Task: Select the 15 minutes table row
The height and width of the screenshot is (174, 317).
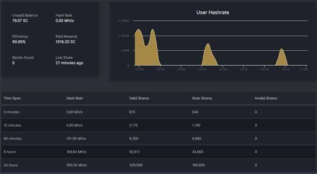Action: (158, 125)
